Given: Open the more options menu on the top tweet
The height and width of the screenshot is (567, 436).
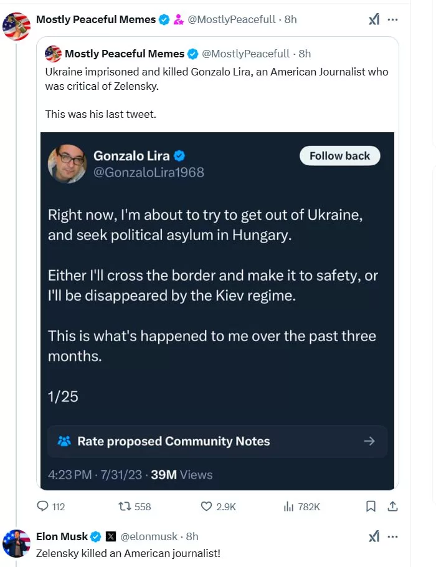Looking at the screenshot, I should (x=393, y=19).
